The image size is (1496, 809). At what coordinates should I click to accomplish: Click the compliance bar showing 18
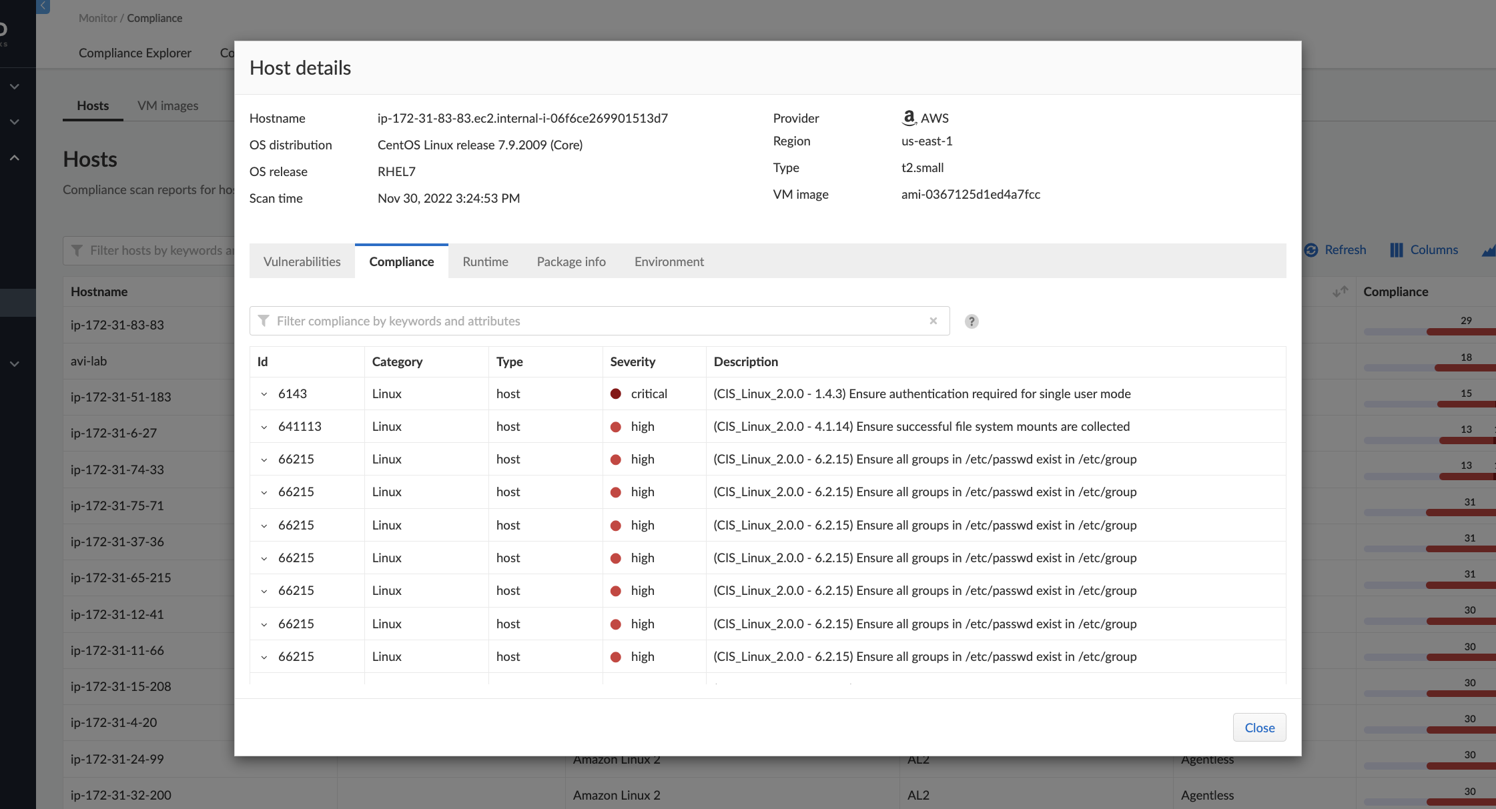[1430, 367]
